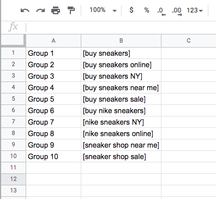Select column A header
The height and width of the screenshot is (199, 216).
53,40
